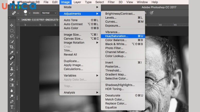Image resolution: width=200 pixels, height=112 pixels.
Task: Click Desaturate in the Adjustments list
Action: click(x=113, y=95)
